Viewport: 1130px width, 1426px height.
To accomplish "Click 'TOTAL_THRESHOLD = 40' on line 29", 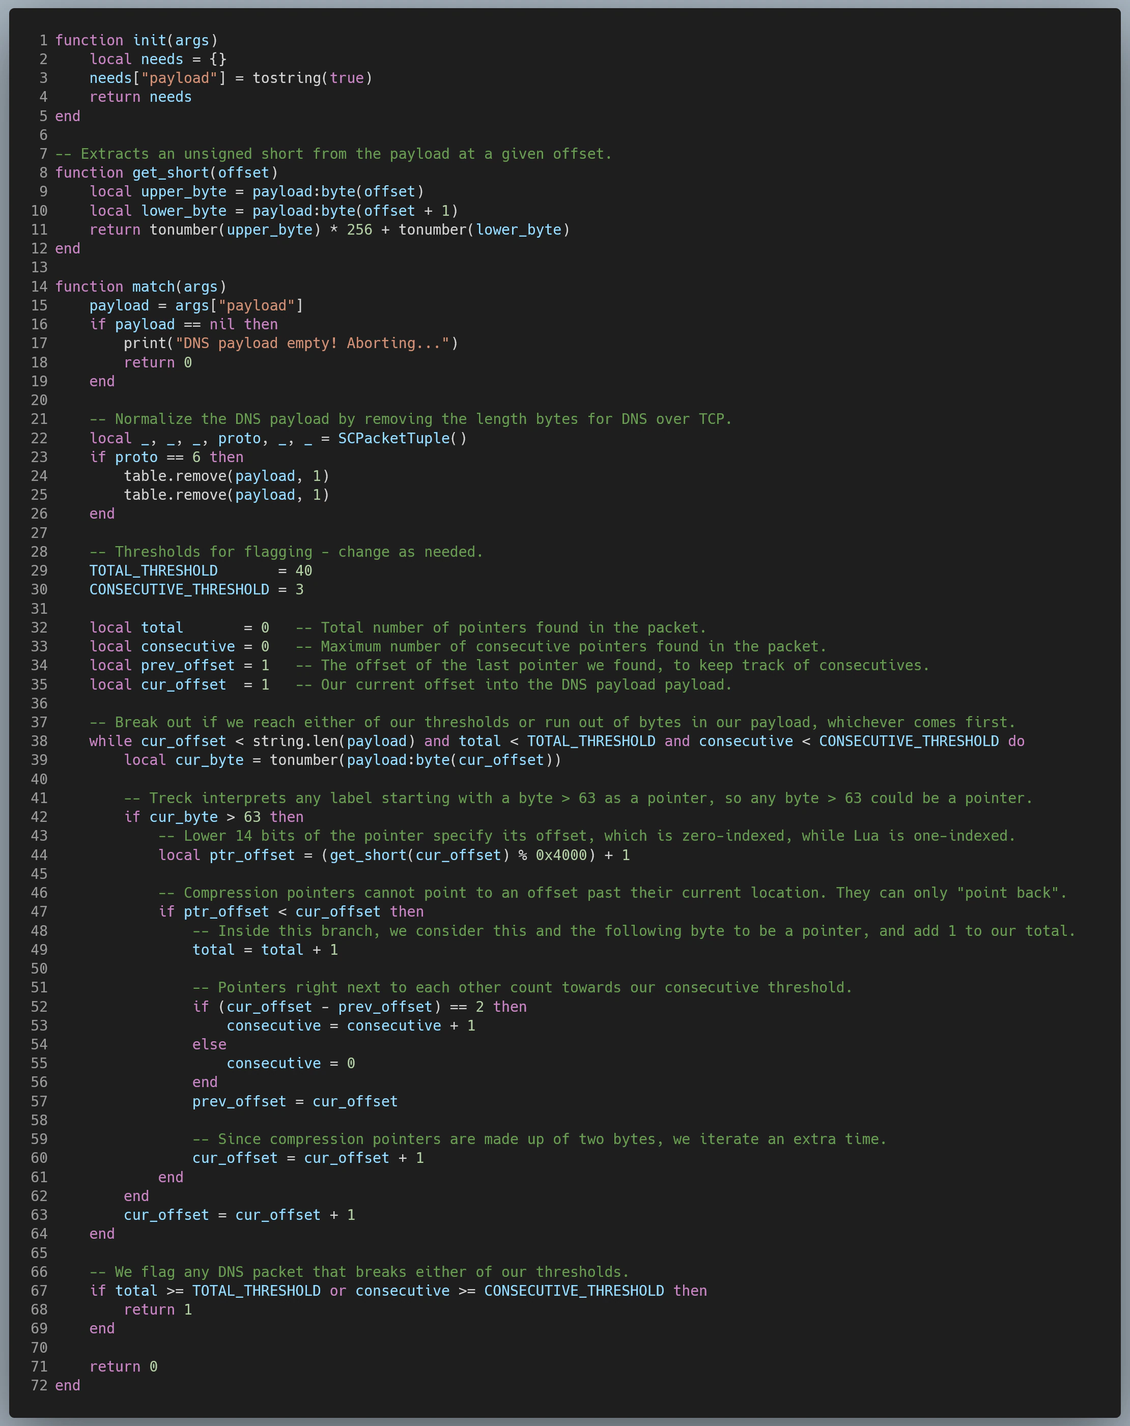I will coord(201,571).
